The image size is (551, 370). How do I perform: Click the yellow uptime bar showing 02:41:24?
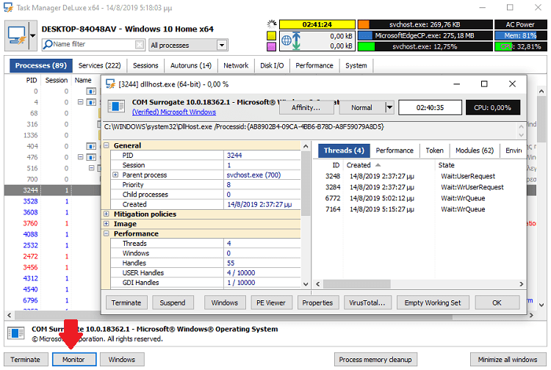pyautogui.click(x=317, y=24)
